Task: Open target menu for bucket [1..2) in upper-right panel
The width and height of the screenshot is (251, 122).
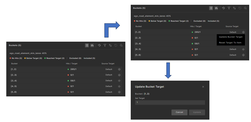Action: click(x=243, y=32)
